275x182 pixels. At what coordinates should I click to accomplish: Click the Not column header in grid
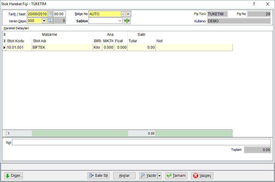pyautogui.click(x=194, y=41)
